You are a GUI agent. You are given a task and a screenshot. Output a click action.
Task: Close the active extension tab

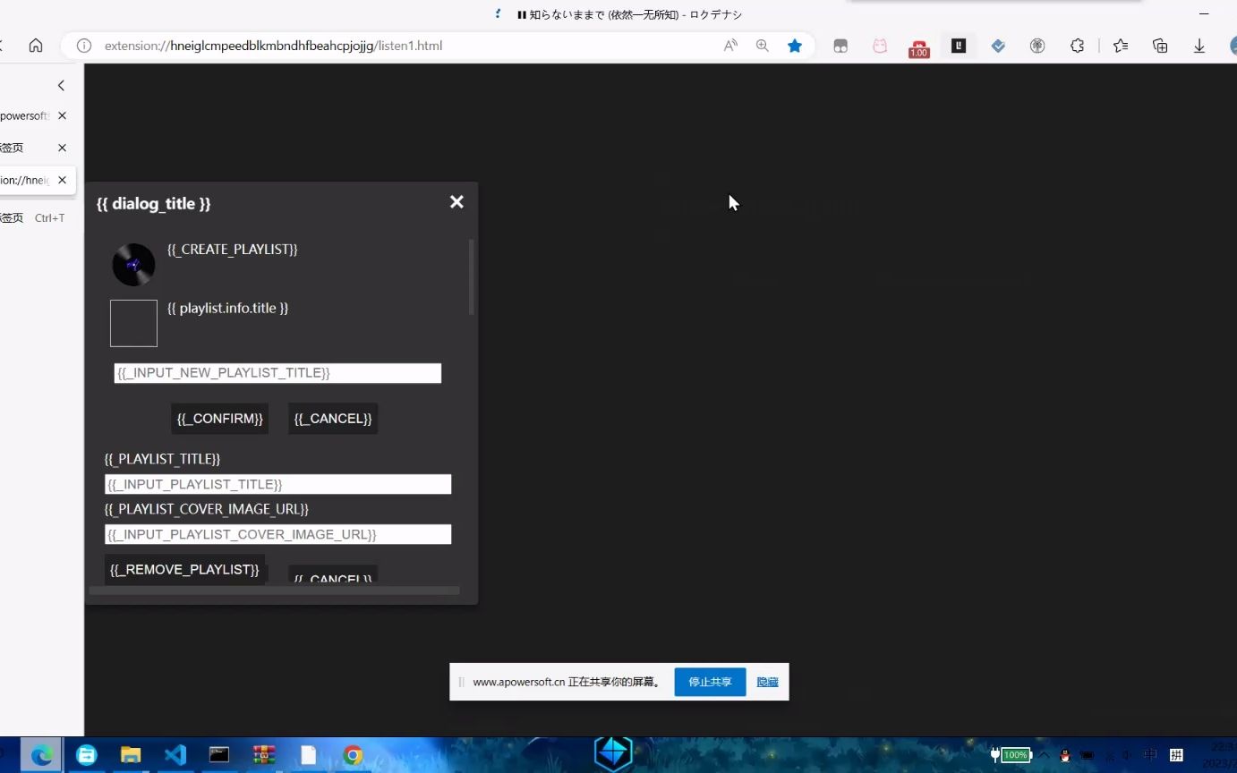tap(62, 180)
